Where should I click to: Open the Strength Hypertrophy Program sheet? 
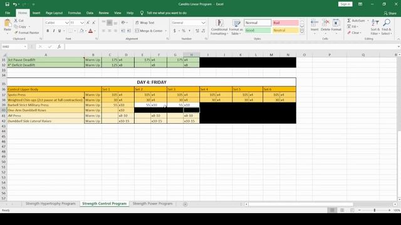[x=50, y=204]
